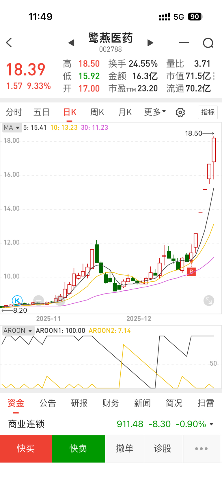
Task: Tap the battery level indicator
Action: pos(195,17)
